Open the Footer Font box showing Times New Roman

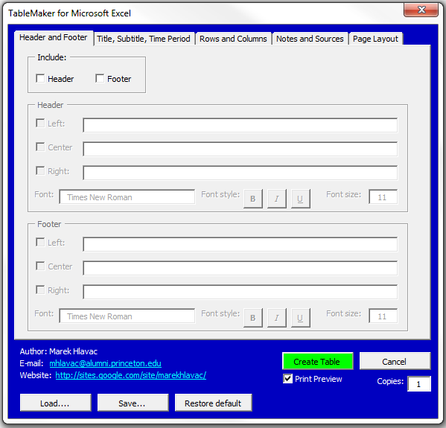click(127, 316)
